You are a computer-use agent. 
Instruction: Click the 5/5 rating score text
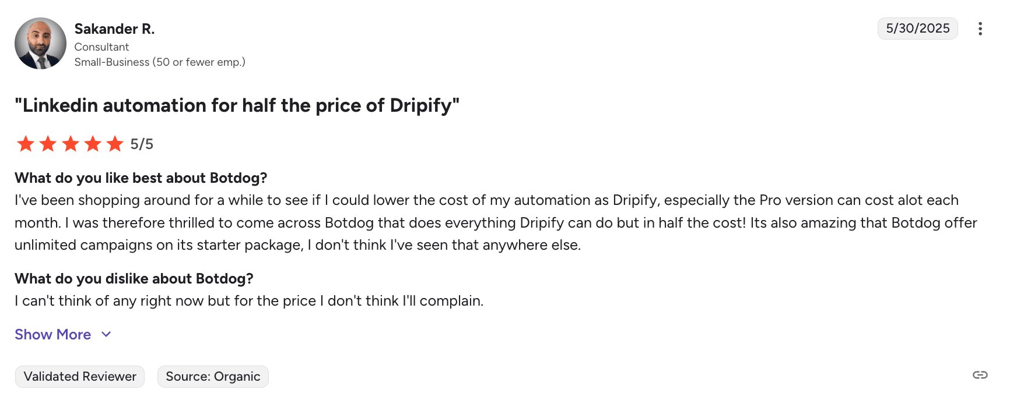(x=142, y=144)
